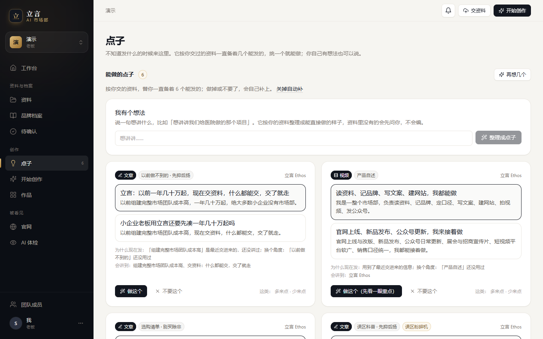Click the 产品自述 tag
Screen dimensions: 543x339
tap(366, 175)
